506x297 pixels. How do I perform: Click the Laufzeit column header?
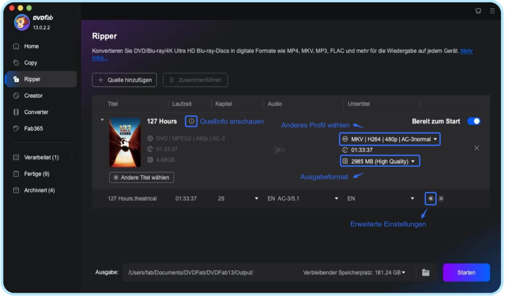(x=182, y=104)
